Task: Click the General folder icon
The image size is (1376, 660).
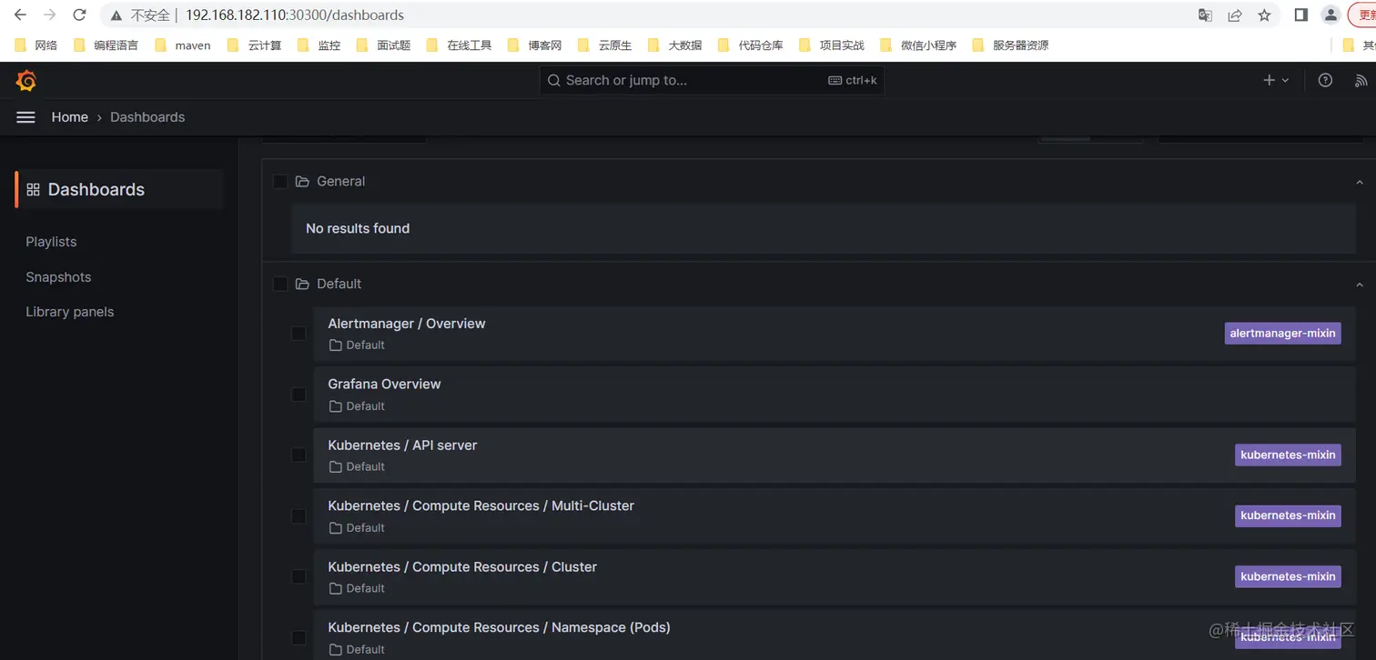Action: coord(303,182)
